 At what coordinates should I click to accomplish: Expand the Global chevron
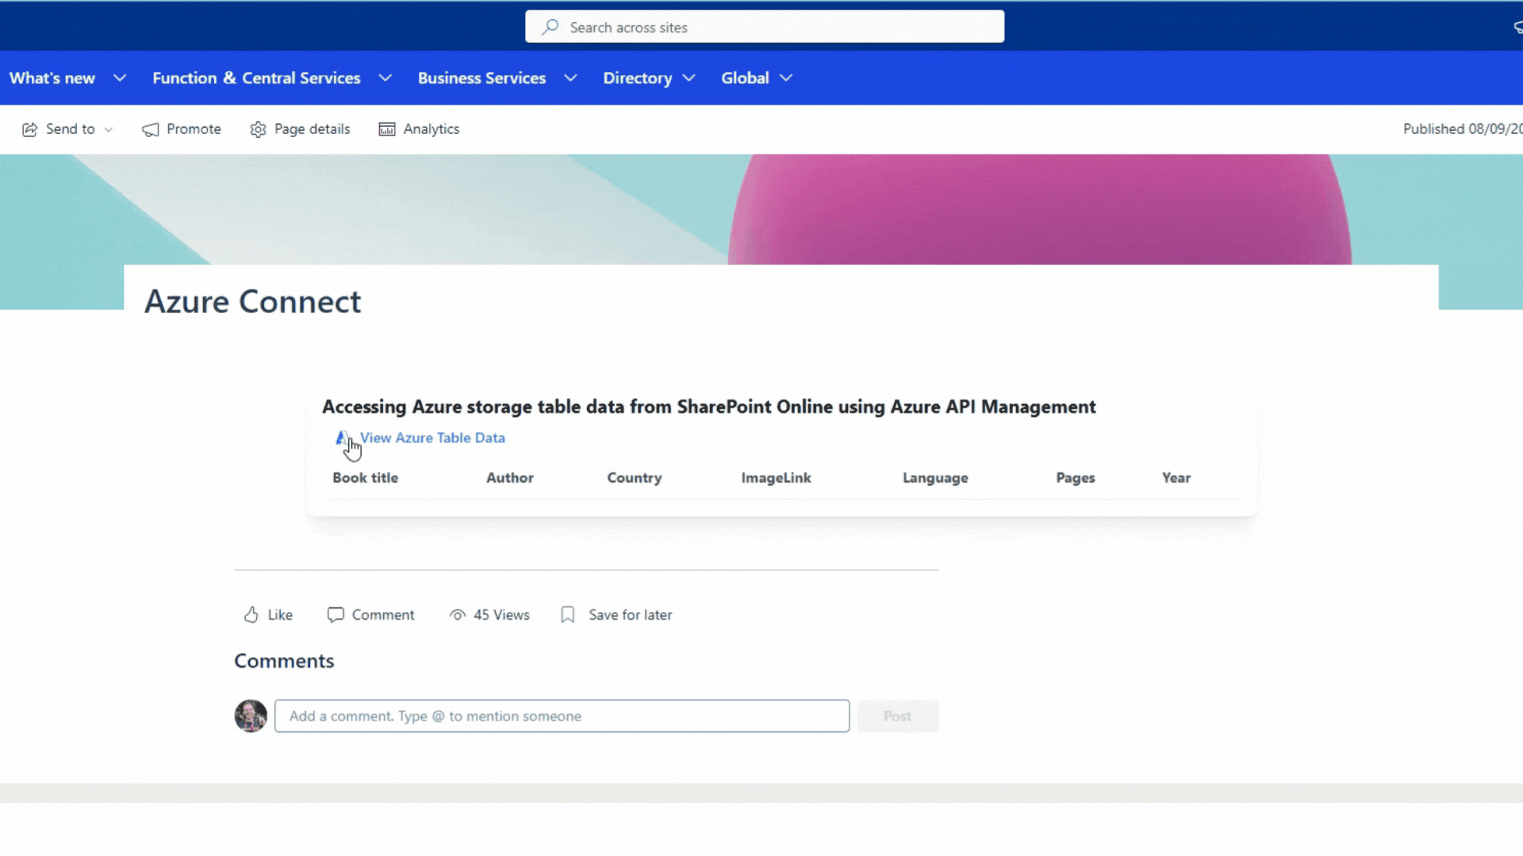pos(786,78)
